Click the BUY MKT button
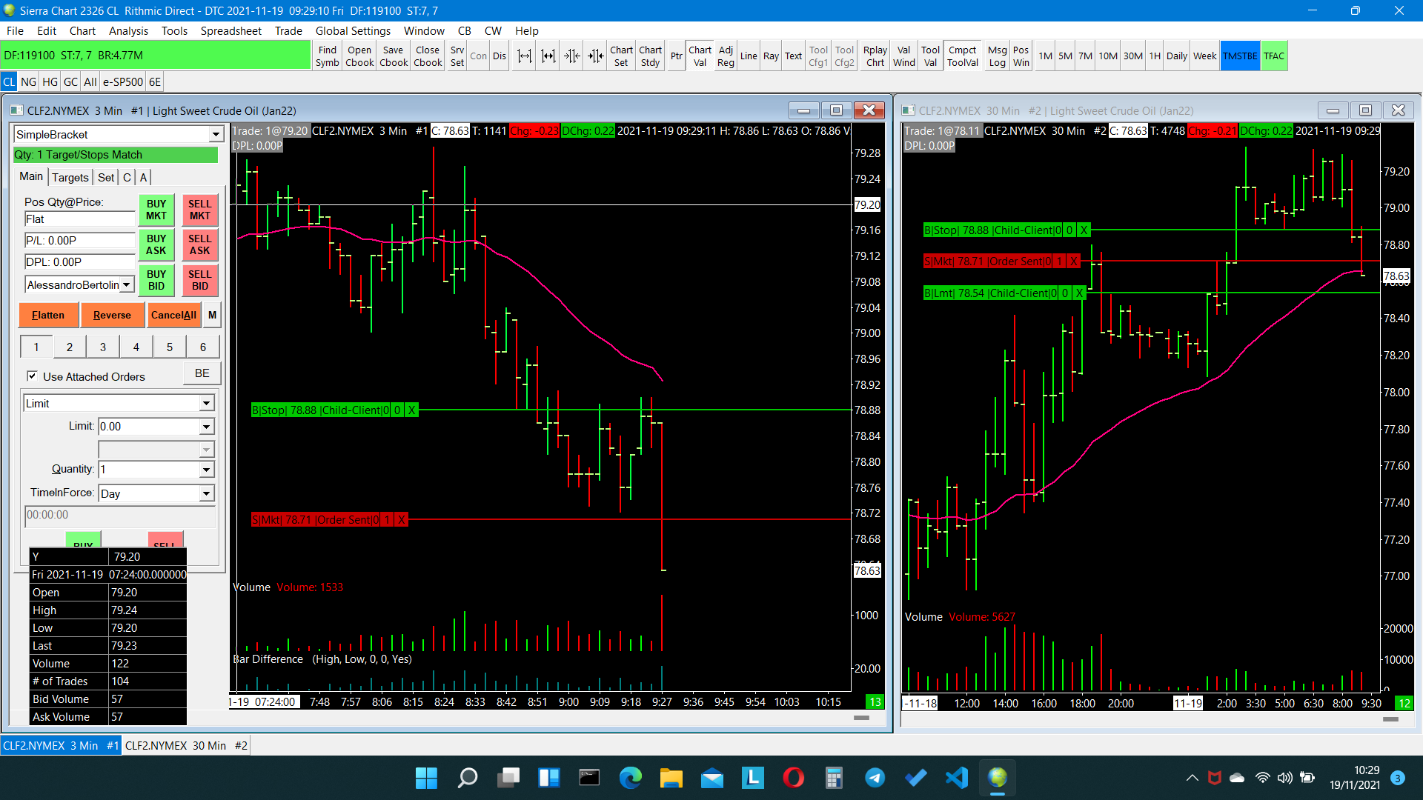Screen dimensions: 1423x800 [156, 210]
